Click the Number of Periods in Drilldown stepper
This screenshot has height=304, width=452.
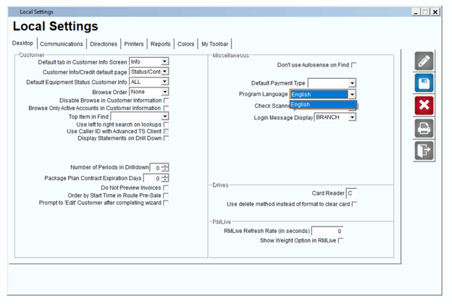(x=165, y=167)
